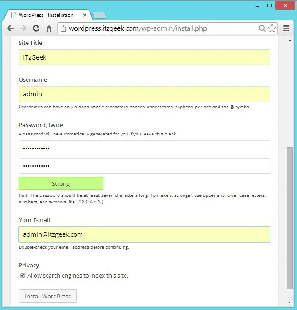Open the Chrome hamburger menu

point(286,28)
